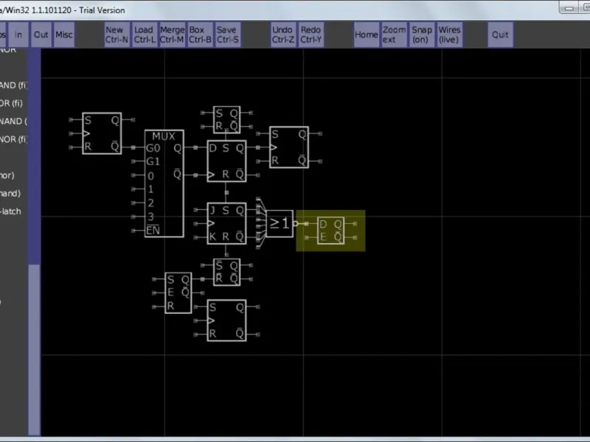The width and height of the screenshot is (590, 442).
Task: Select the JK flip-flop component
Action: (x=226, y=224)
